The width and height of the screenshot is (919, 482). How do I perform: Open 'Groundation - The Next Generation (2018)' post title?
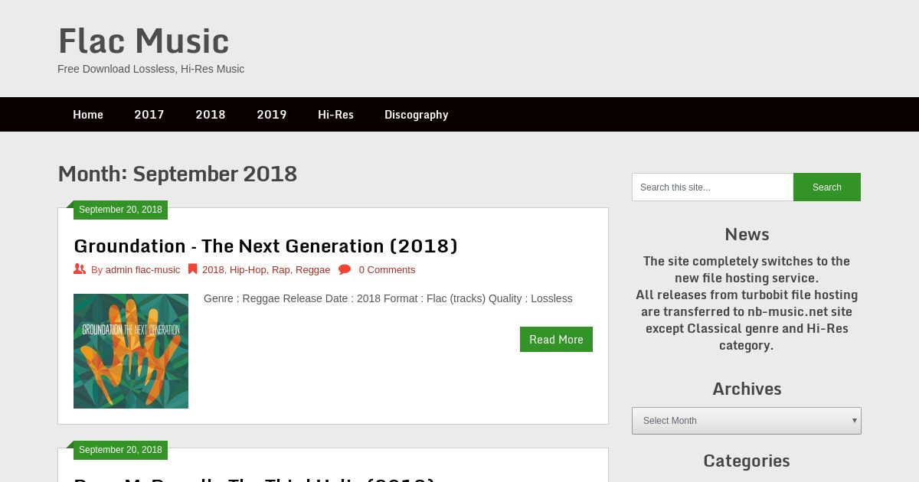[x=266, y=246]
